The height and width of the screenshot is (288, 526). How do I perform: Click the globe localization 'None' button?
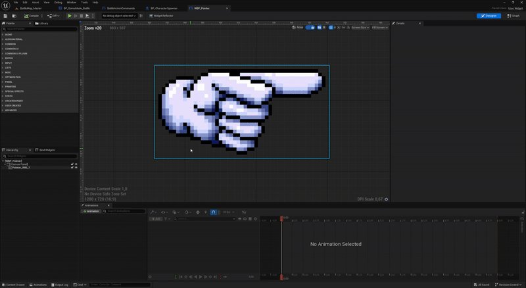coord(298,28)
